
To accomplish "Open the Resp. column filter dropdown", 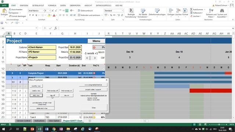I will point(55,69).
